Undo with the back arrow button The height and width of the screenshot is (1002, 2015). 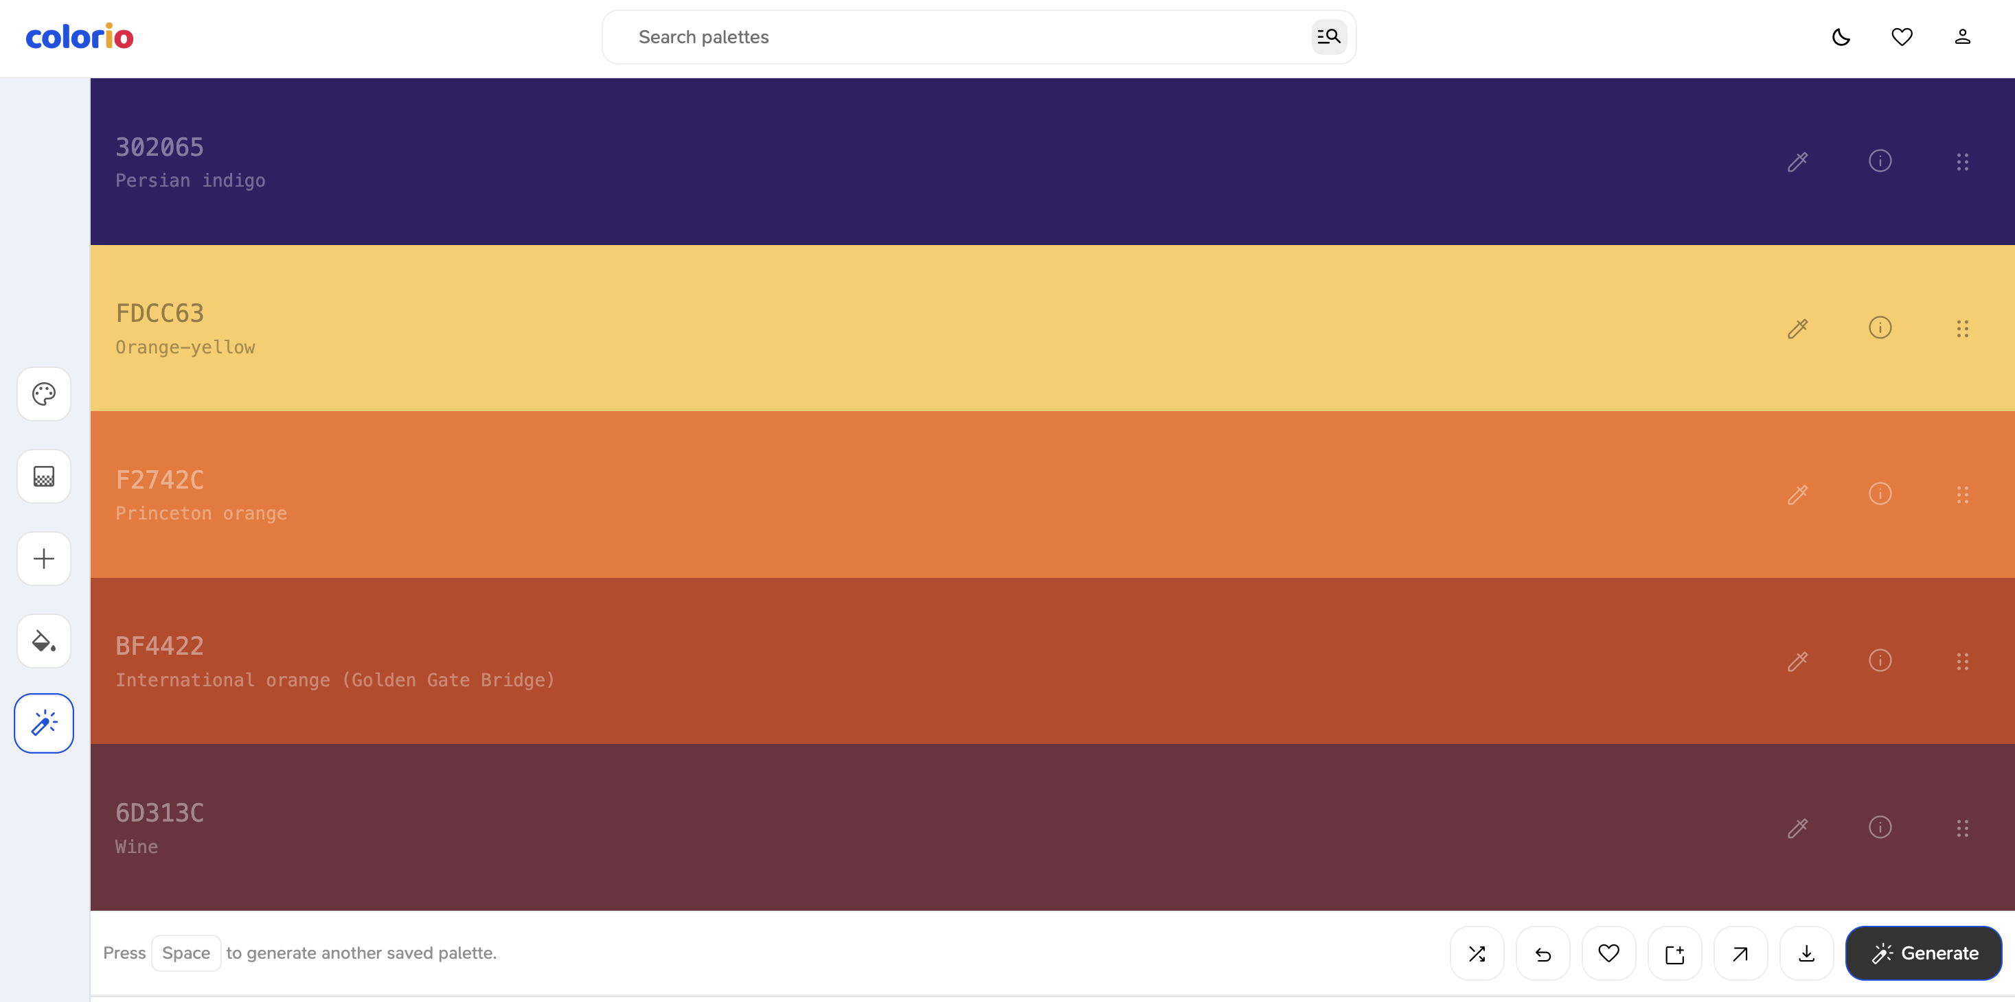[x=1542, y=953]
